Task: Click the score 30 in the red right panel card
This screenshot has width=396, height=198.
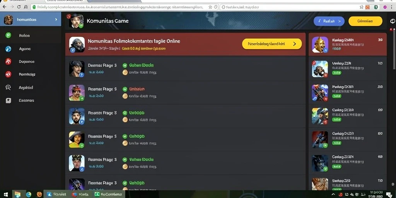Action: (x=380, y=40)
